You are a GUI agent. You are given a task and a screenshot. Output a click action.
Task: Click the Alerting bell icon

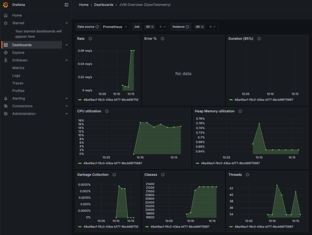pos(6,98)
